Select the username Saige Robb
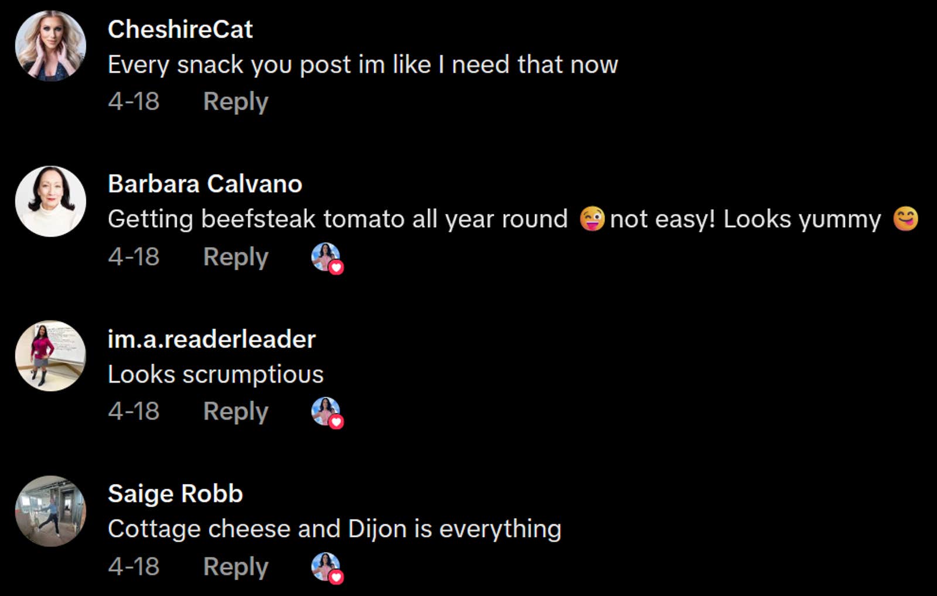Image resolution: width=937 pixels, height=596 pixels. [x=175, y=493]
